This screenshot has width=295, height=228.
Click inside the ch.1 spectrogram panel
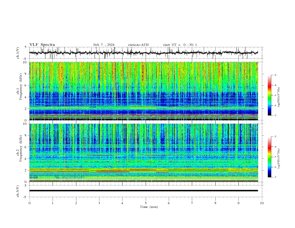[144, 91]
